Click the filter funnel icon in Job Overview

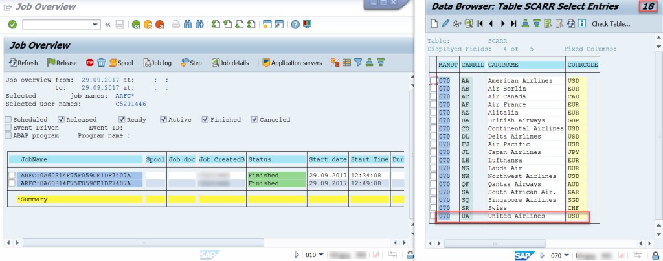tap(358, 63)
